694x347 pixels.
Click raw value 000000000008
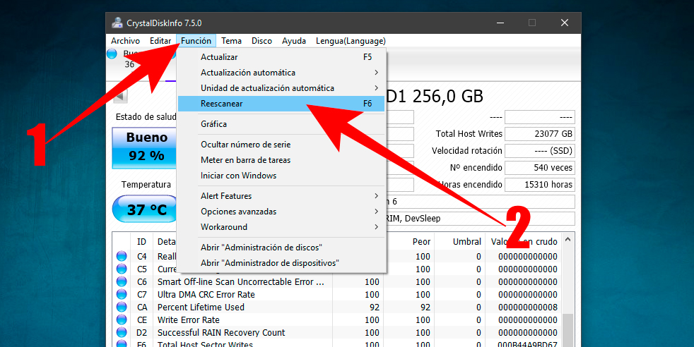pos(528,308)
